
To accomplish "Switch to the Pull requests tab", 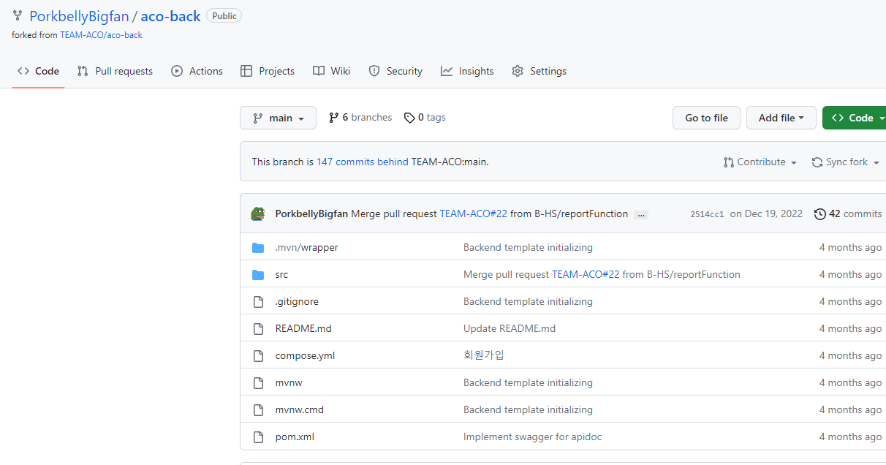I will pos(115,71).
